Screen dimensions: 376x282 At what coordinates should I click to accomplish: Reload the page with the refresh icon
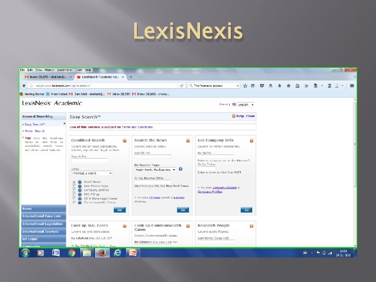point(182,86)
